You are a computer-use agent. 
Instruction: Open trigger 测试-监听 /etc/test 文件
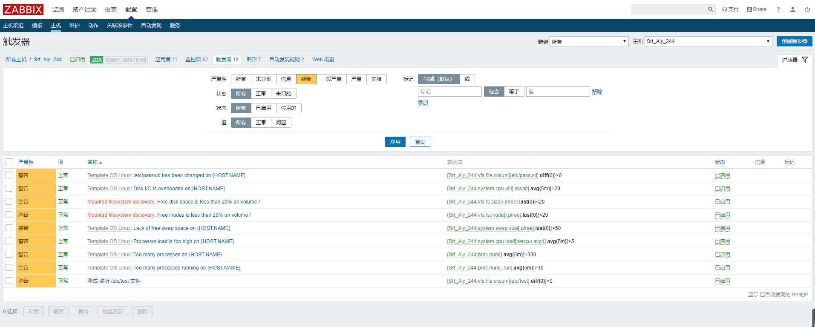click(x=114, y=281)
